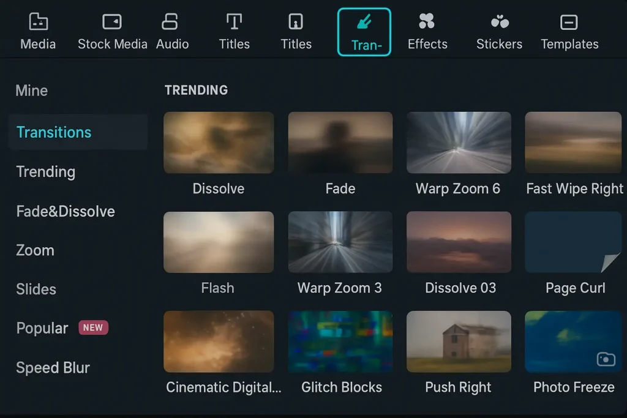This screenshot has height=418, width=627.
Task: Choose the Page Curl transition thumbnail
Action: click(573, 242)
